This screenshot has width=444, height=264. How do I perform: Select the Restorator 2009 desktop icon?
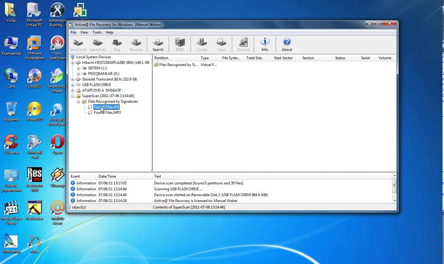34,180
